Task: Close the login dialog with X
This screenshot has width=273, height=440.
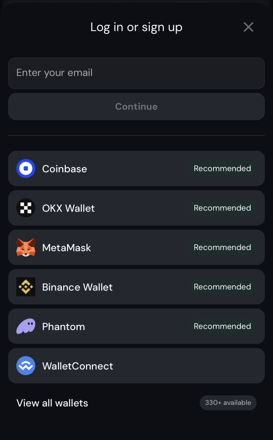Action: (x=249, y=27)
